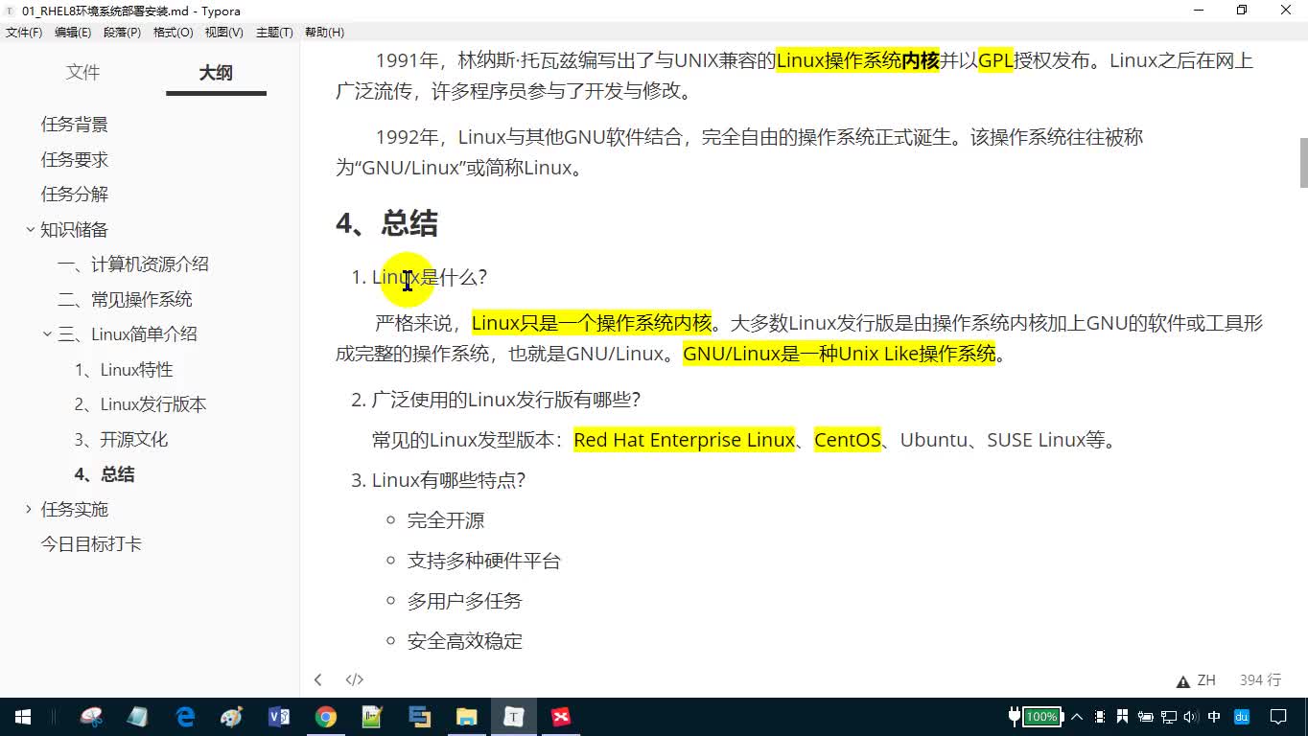Go to 一、计算机资源介绍 outline entry
The height and width of the screenshot is (736, 1308).
pos(132,264)
